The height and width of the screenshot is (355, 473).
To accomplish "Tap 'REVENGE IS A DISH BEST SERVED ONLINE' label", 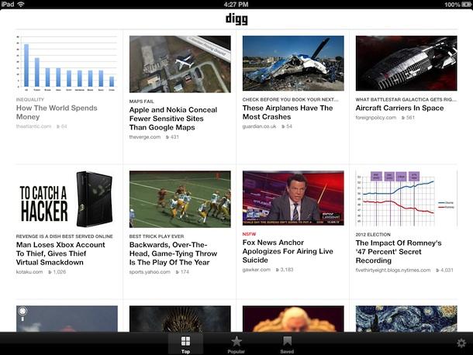I will click(64, 236).
